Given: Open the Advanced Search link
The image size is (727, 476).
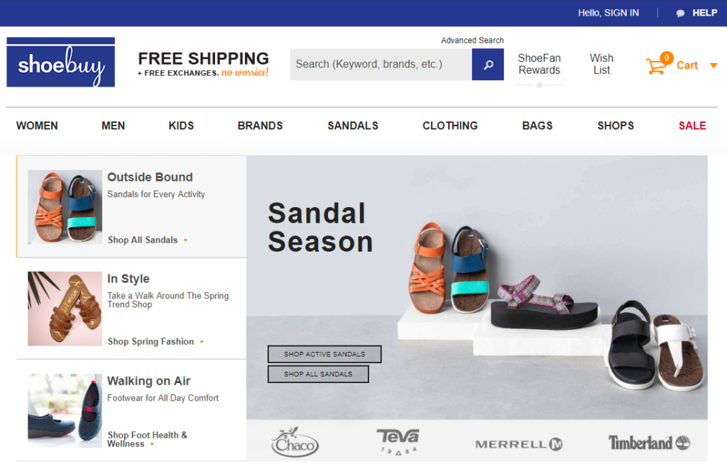Looking at the screenshot, I should point(472,40).
